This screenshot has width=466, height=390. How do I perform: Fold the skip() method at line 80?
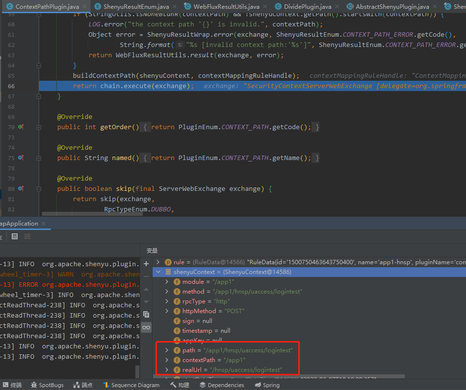tap(39, 189)
